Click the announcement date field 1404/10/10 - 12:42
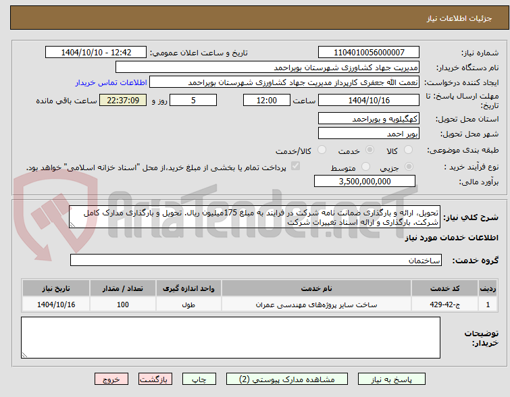 click(x=96, y=53)
